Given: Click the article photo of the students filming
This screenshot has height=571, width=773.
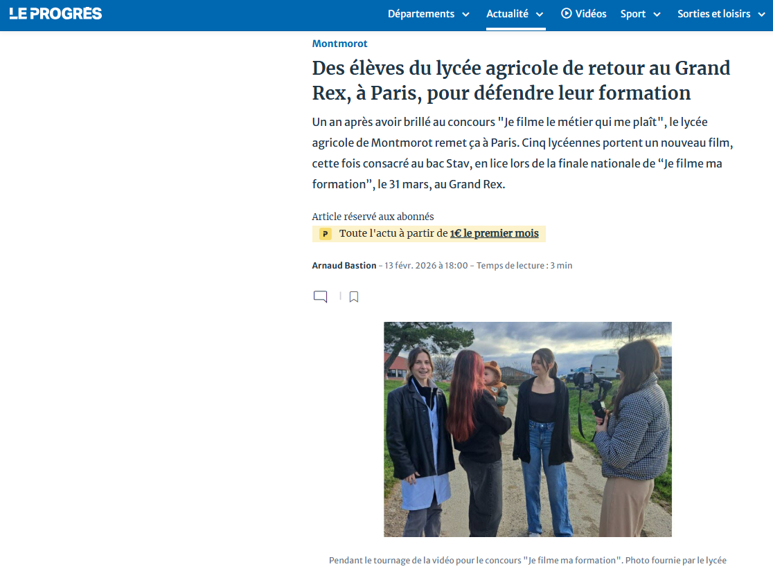Looking at the screenshot, I should click(x=527, y=429).
